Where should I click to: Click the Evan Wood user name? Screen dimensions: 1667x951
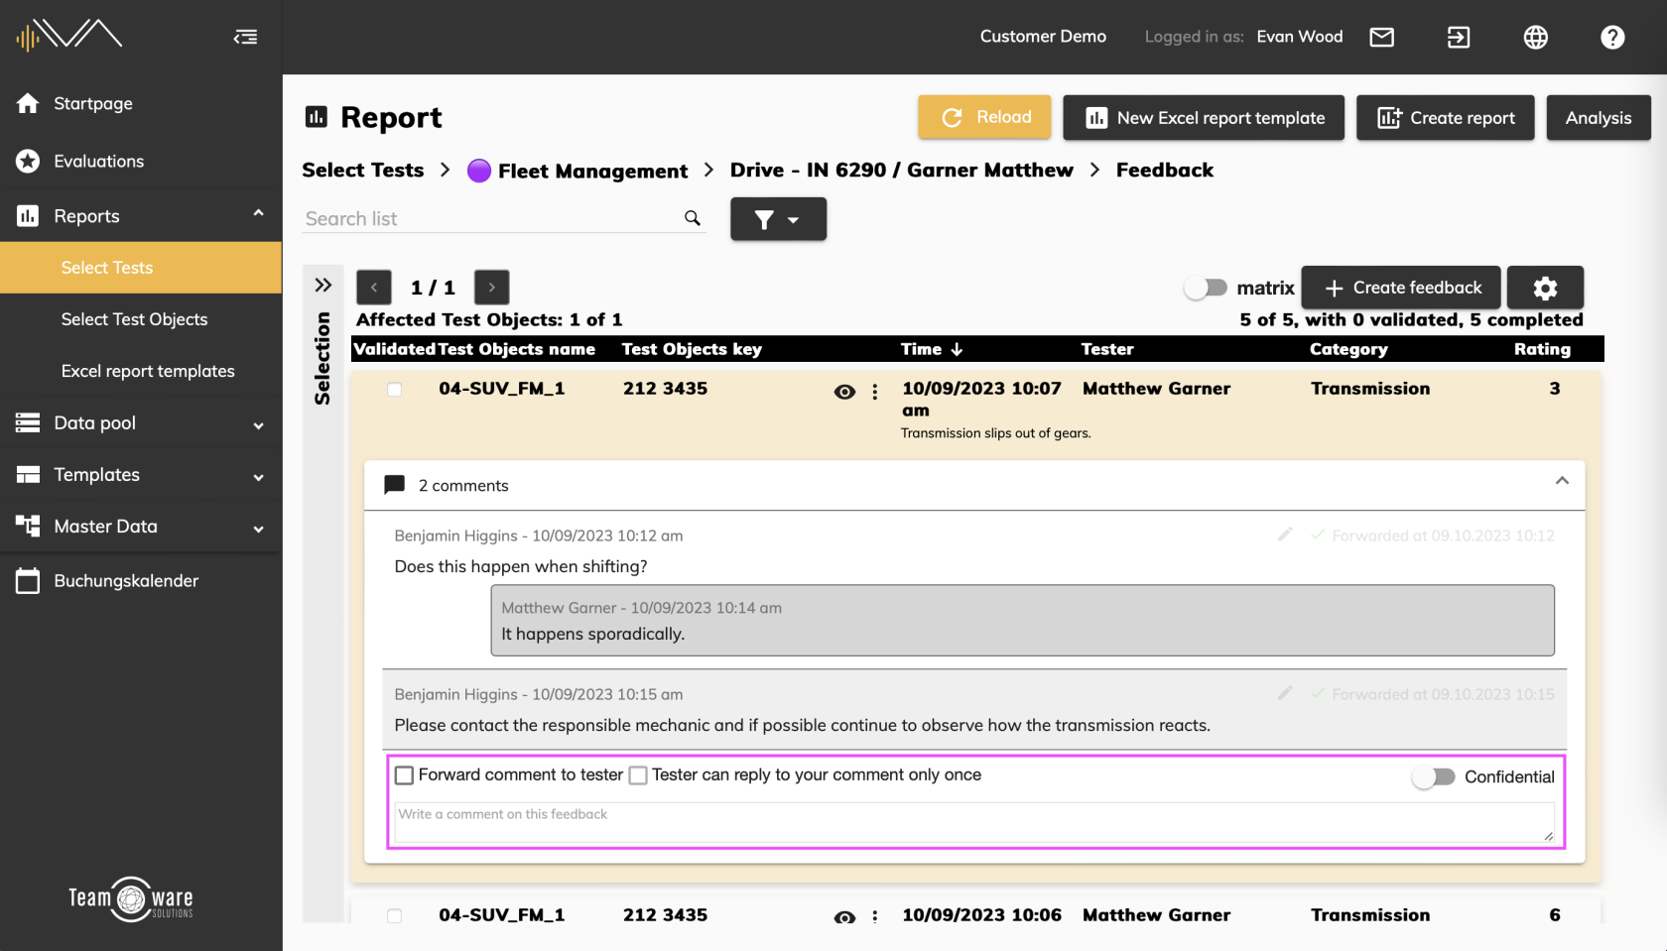coord(1300,37)
